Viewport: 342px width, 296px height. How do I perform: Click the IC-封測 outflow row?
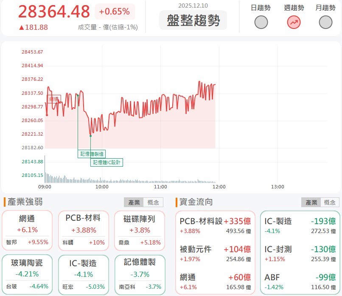click(x=300, y=251)
